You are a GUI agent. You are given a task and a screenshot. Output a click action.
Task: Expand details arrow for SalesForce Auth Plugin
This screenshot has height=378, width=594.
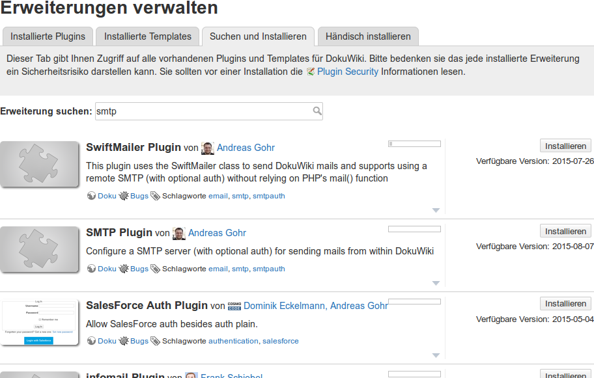click(x=436, y=355)
